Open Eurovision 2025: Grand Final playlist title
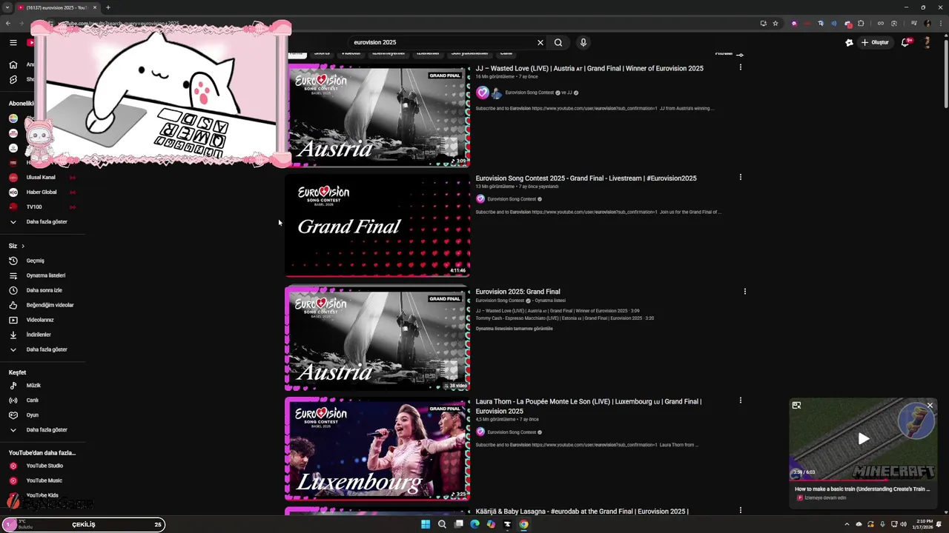 point(518,292)
